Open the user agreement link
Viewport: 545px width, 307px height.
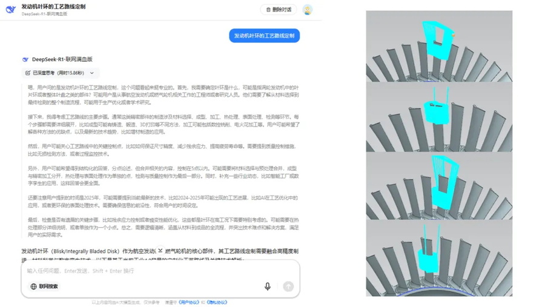coord(189,303)
